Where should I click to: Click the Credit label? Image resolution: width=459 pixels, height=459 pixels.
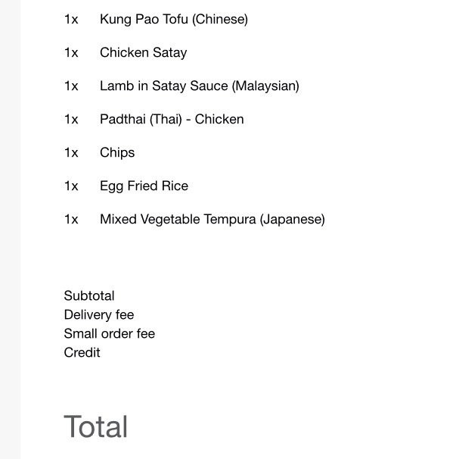[x=82, y=352]
